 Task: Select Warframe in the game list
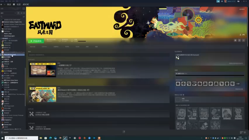pyautogui.click(x=7, y=31)
